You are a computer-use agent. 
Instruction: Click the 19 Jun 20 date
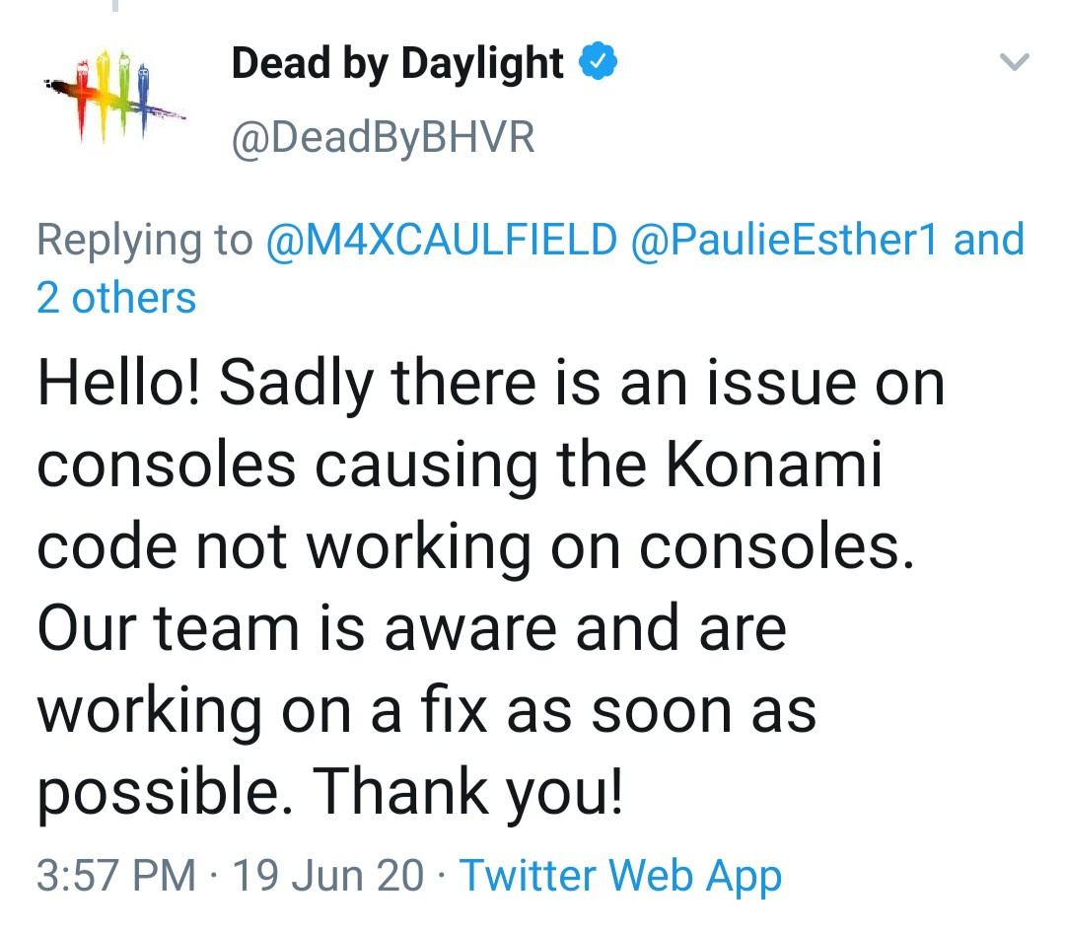(x=328, y=875)
